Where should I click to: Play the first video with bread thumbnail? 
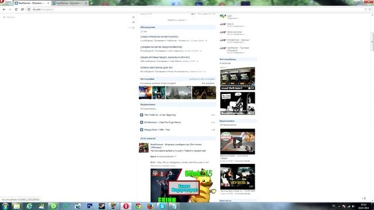click(238, 141)
